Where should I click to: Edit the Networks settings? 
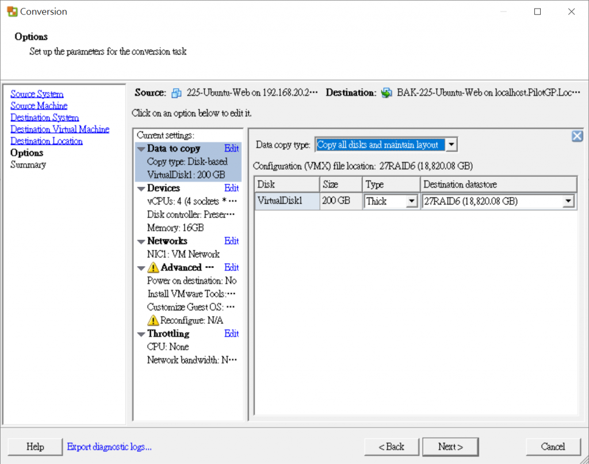tap(231, 241)
